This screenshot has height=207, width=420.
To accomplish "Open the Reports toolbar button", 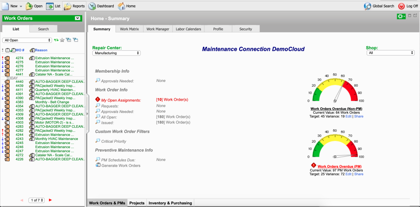I will tap(74, 6).
